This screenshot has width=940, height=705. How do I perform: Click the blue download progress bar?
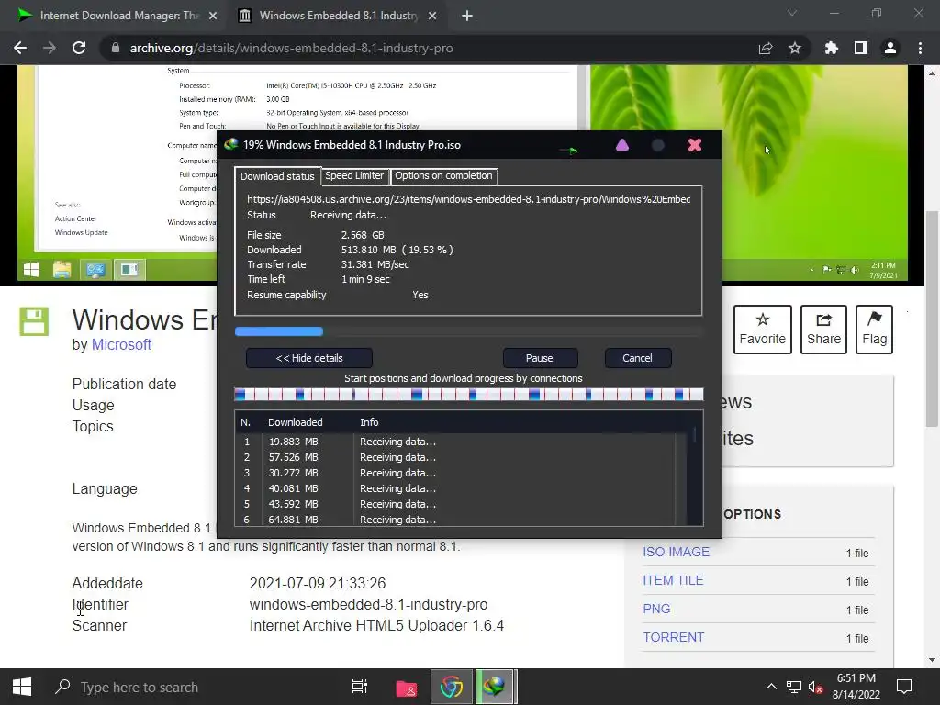279,331
